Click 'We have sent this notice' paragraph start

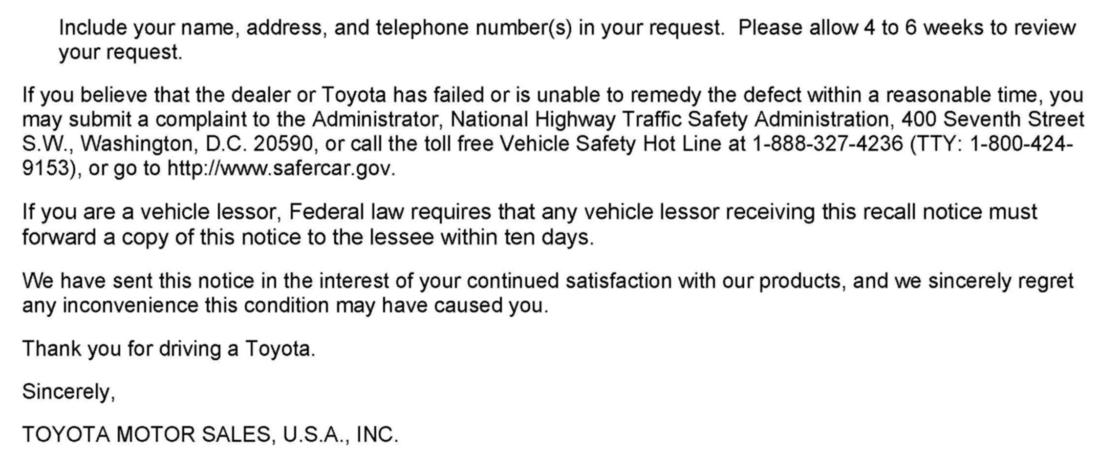pos(138,282)
